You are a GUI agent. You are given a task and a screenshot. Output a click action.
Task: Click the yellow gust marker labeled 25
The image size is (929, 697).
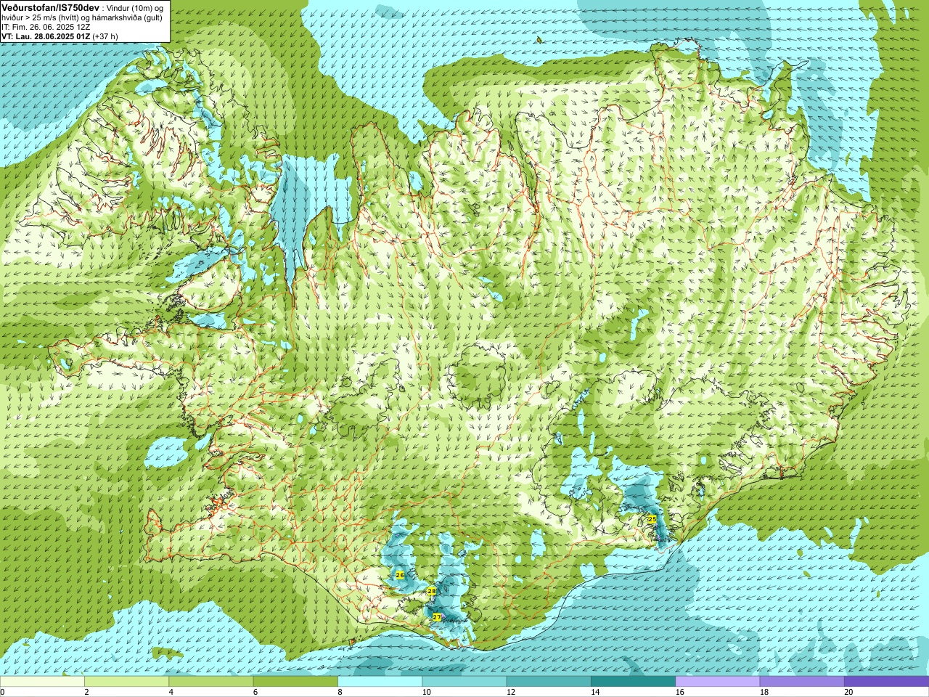652,519
